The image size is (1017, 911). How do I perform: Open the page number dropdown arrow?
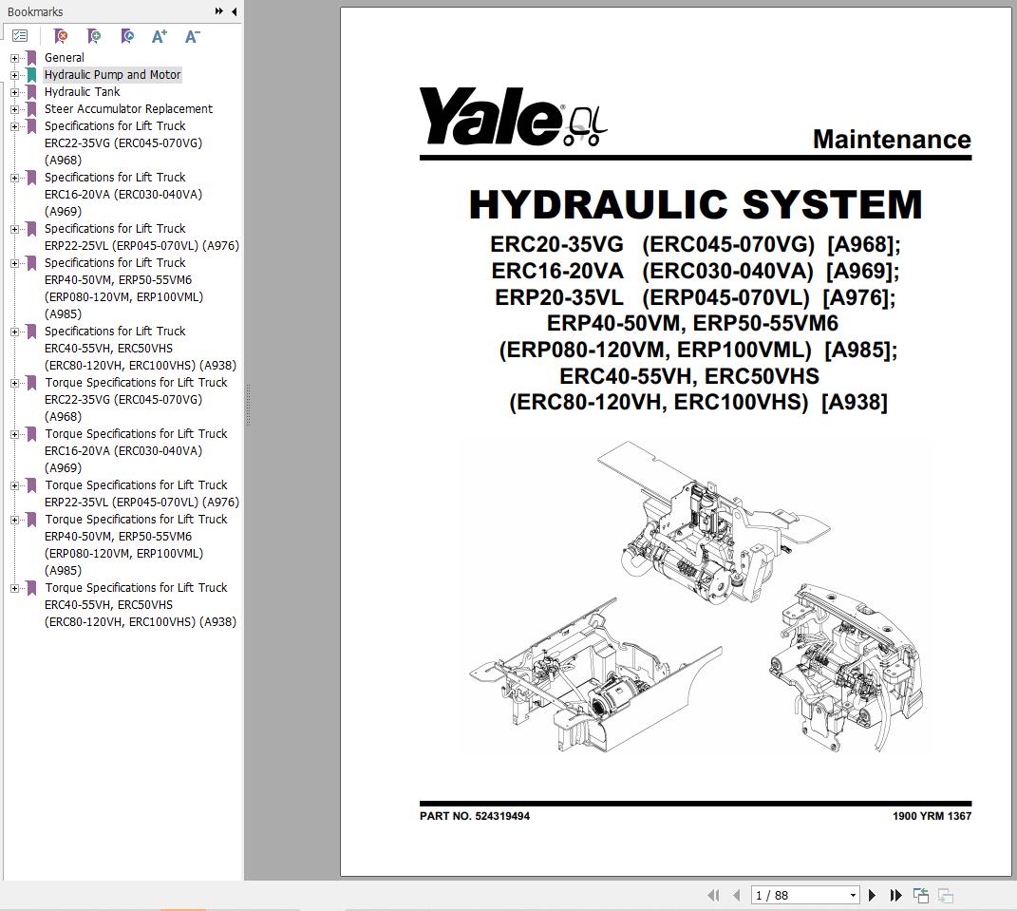[853, 896]
